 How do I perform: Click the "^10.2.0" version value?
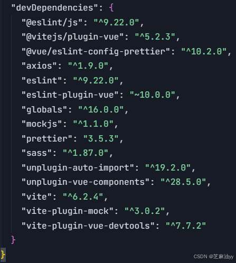point(204,52)
